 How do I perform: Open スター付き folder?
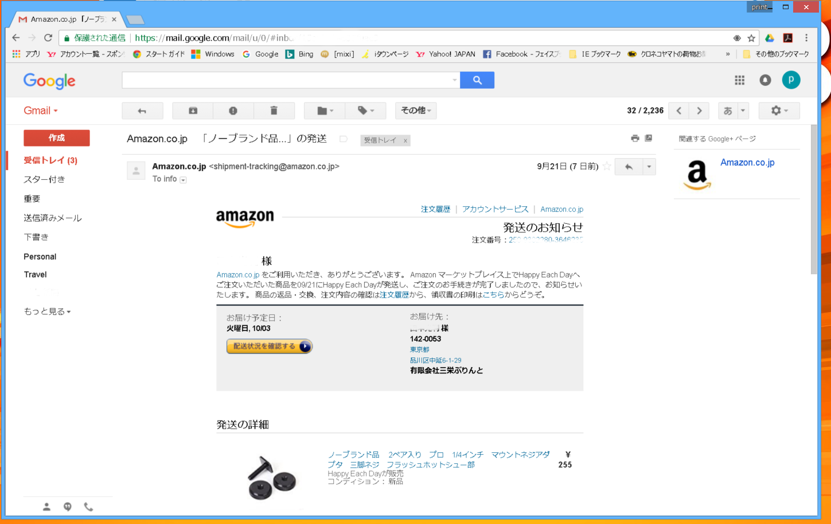tap(44, 179)
